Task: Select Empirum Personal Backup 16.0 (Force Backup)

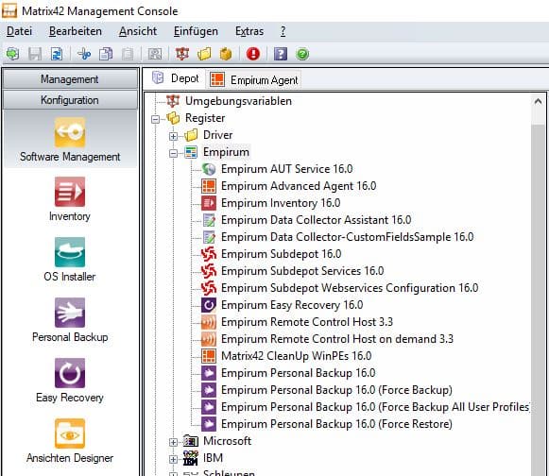Action: coord(336,390)
